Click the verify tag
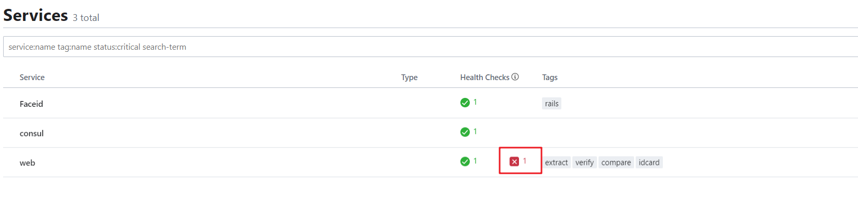Screen dimensions: 858x223 tap(584, 162)
